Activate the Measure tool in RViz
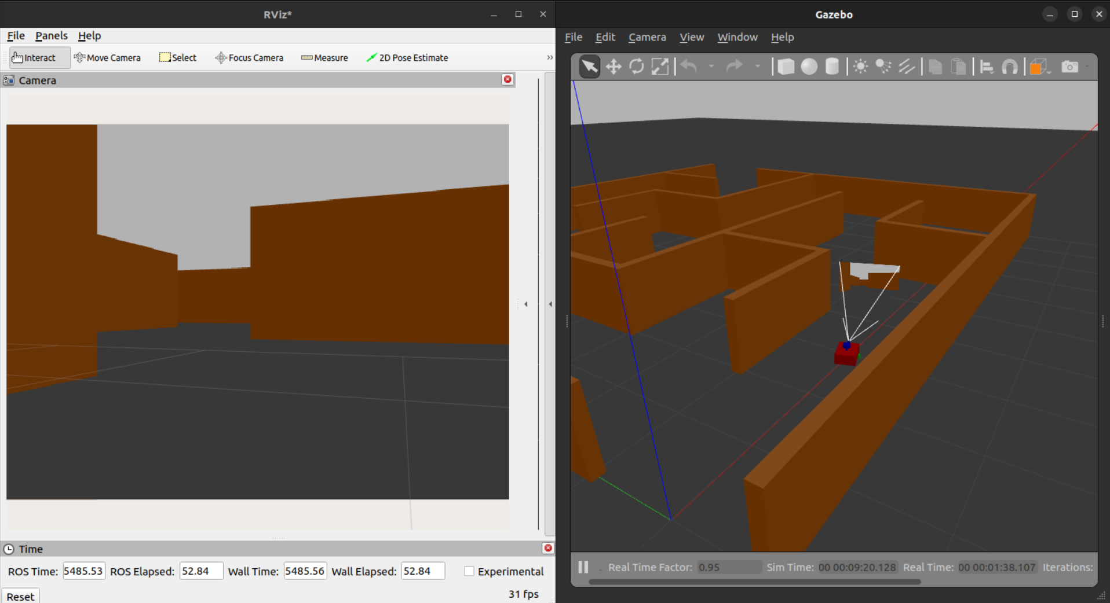 [x=324, y=58]
